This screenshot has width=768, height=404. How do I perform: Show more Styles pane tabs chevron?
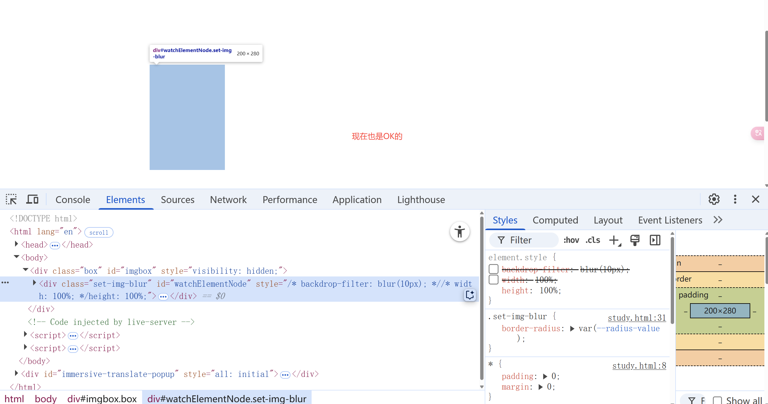(718, 220)
